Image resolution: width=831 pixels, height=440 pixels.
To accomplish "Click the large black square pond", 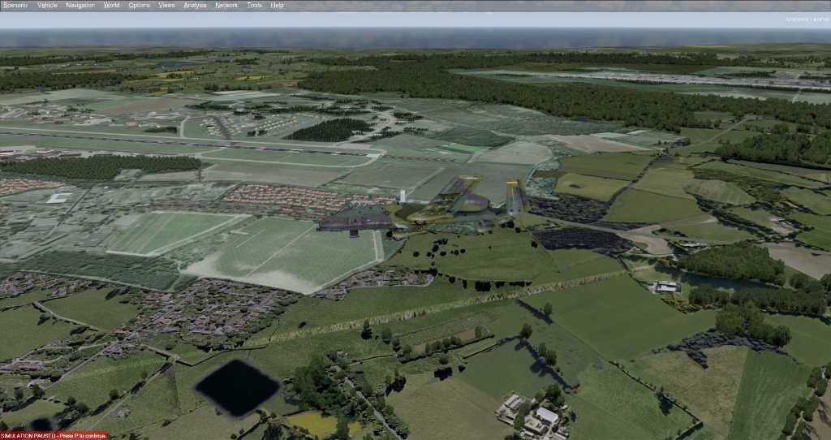I will pyautogui.click(x=237, y=386).
